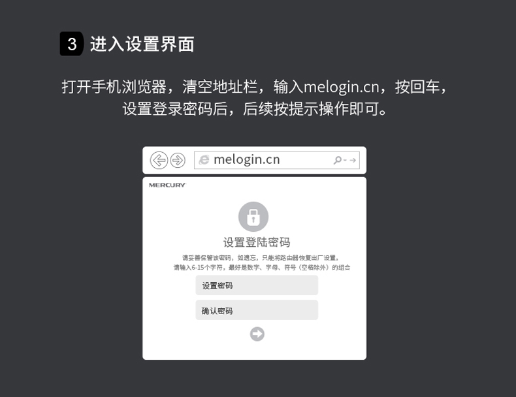This screenshot has width=516, height=397.
Task: Click the 设置登录密码后 instruction line
Action: click(x=255, y=109)
